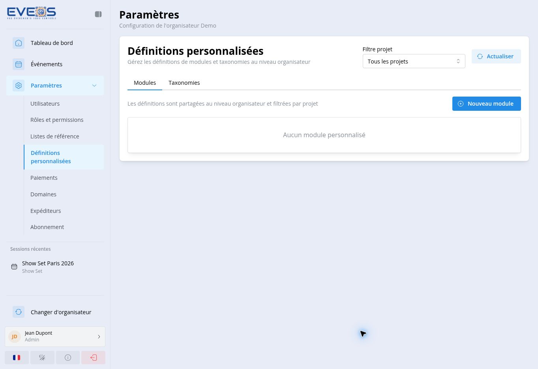Open Expéditeurs settings
This screenshot has height=369, width=538.
(x=64, y=211)
